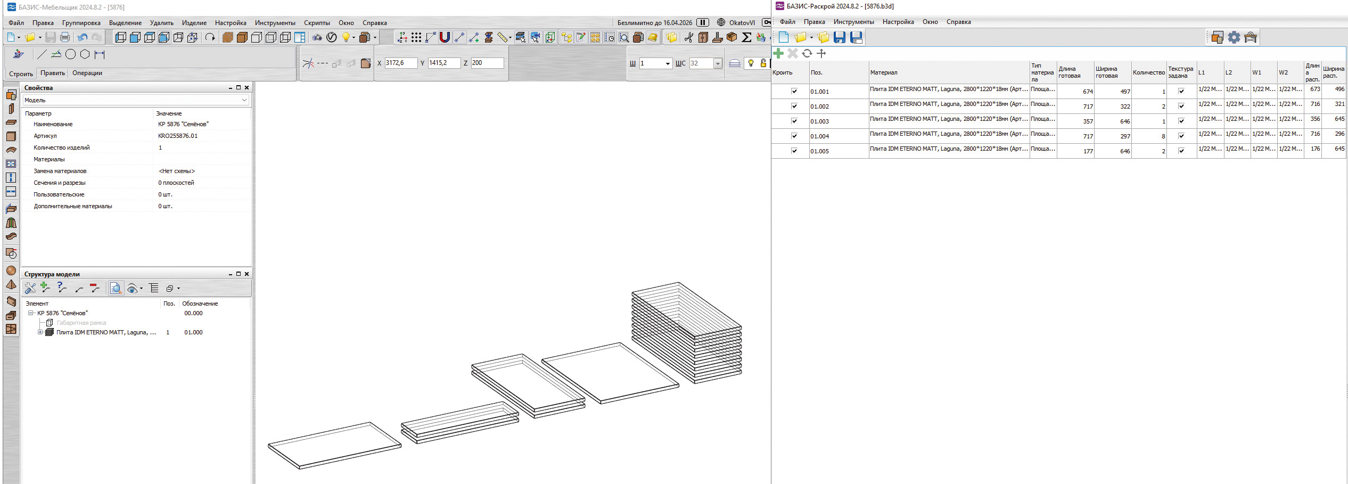Open settings gear in Раскрой toolbar
Image resolution: width=1348 pixels, height=484 pixels.
[1234, 37]
